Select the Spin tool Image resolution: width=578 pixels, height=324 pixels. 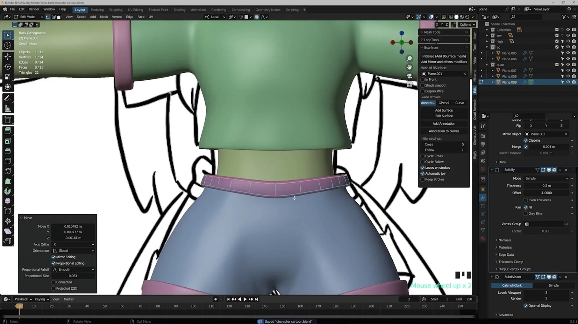(x=8, y=191)
